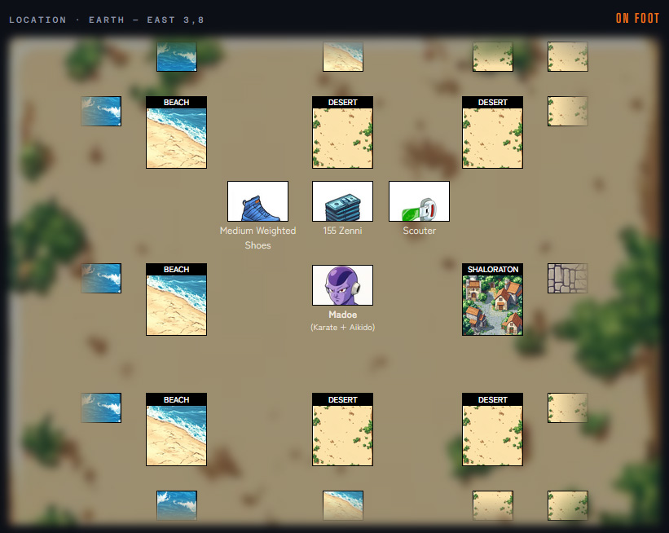Click small desert tile right of northeast DESERT
This screenshot has width=669, height=533.
[568, 111]
